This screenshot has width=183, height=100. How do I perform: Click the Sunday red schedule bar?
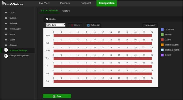[x=103, y=82]
